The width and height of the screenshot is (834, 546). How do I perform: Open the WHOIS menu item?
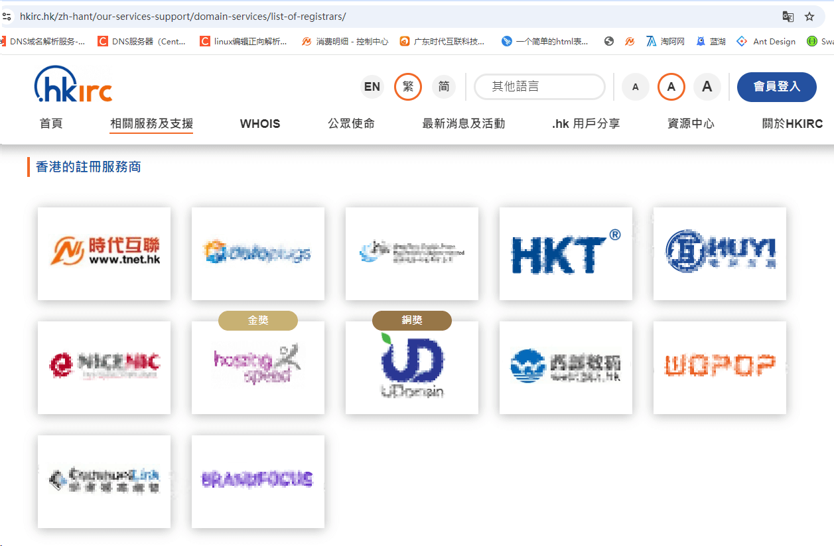pyautogui.click(x=260, y=123)
